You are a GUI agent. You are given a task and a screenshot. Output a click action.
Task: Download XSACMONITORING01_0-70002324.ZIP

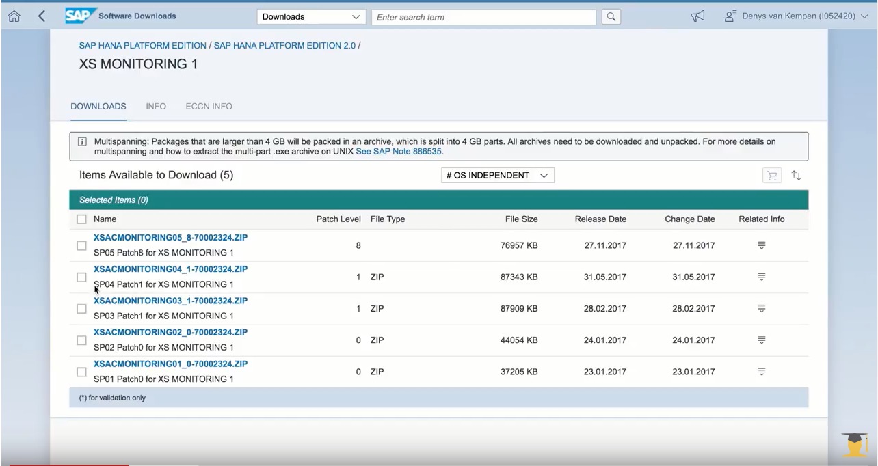(170, 364)
